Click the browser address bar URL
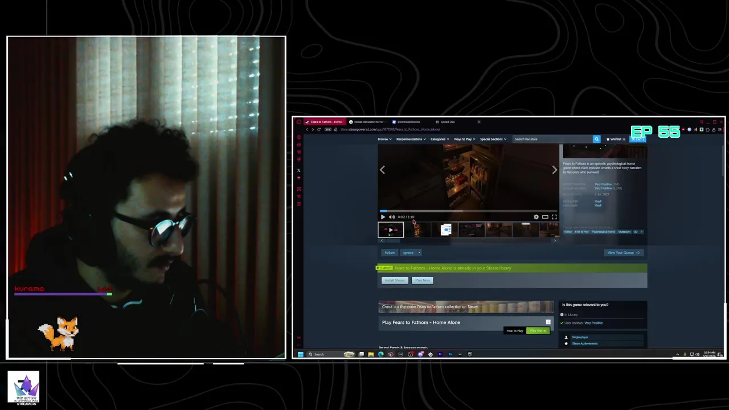729x410 pixels. tap(390, 129)
